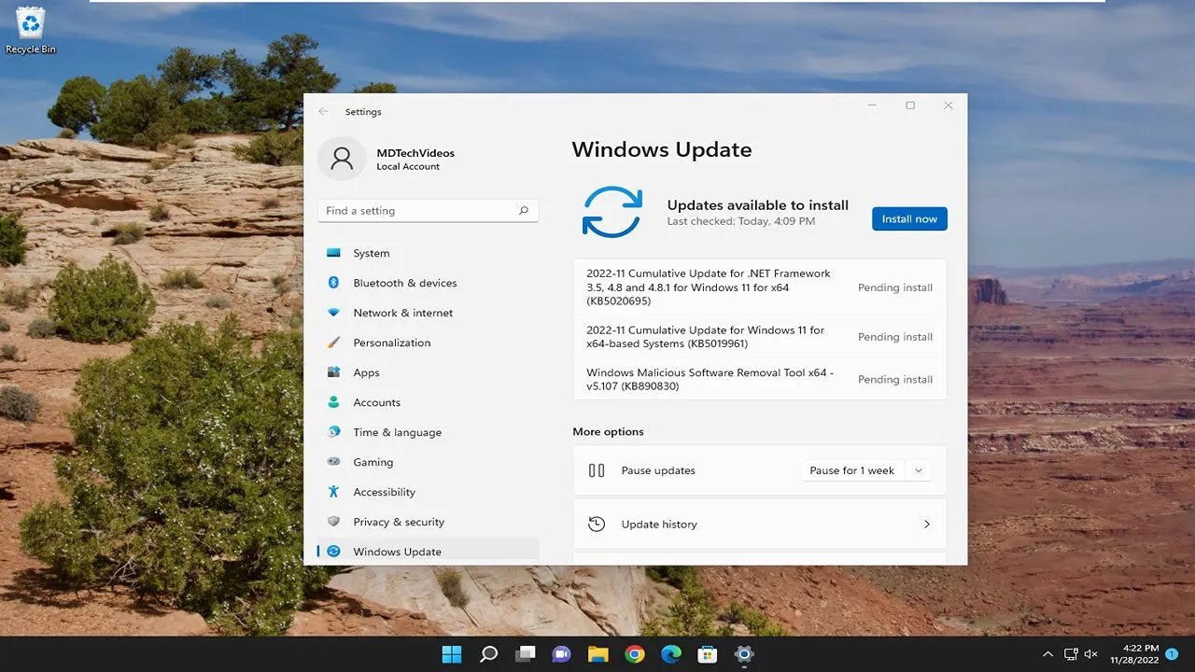The width and height of the screenshot is (1195, 672).
Task: Open the Pause for 1 week dropdown
Action: click(x=919, y=470)
